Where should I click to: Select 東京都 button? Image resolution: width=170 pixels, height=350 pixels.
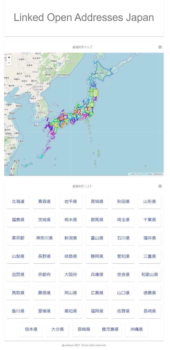pos(18,238)
